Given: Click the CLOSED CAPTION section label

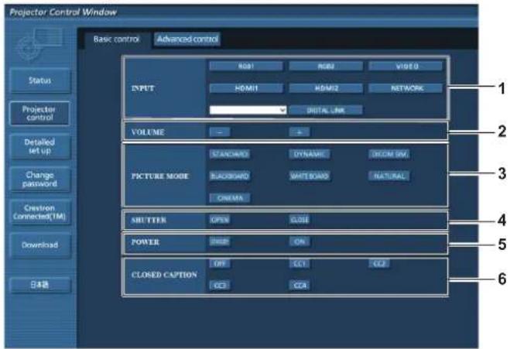Looking at the screenshot, I should tap(164, 275).
